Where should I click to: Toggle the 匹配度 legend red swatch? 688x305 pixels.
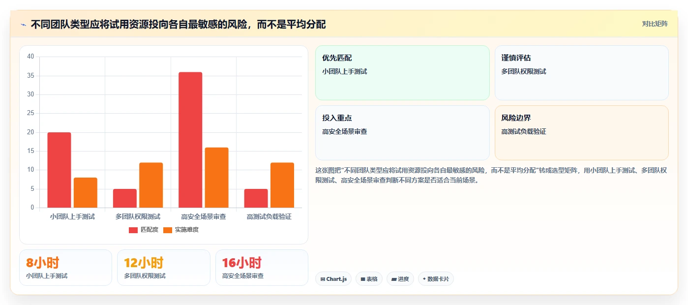[x=133, y=230]
